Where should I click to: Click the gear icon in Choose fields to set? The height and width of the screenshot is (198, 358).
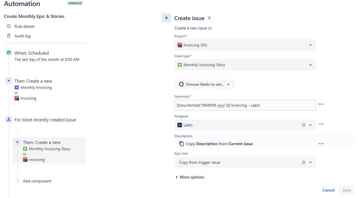tap(181, 84)
